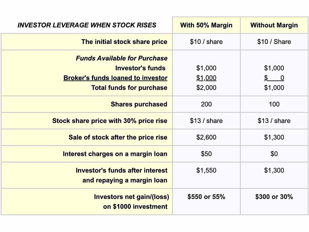The image size is (309, 232).
Task: Click the 'Funds Available for Purchase' heading
Action: (x=122, y=58)
